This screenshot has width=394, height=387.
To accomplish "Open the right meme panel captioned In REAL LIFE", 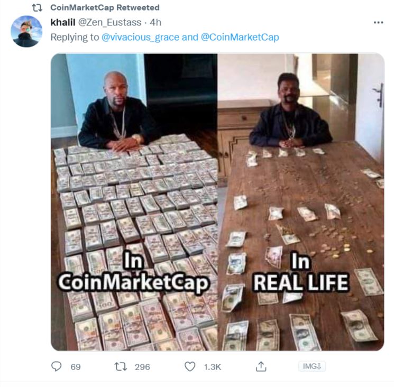I will [301, 202].
